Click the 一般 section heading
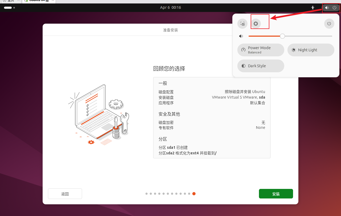This screenshot has height=216, width=341. [163, 83]
